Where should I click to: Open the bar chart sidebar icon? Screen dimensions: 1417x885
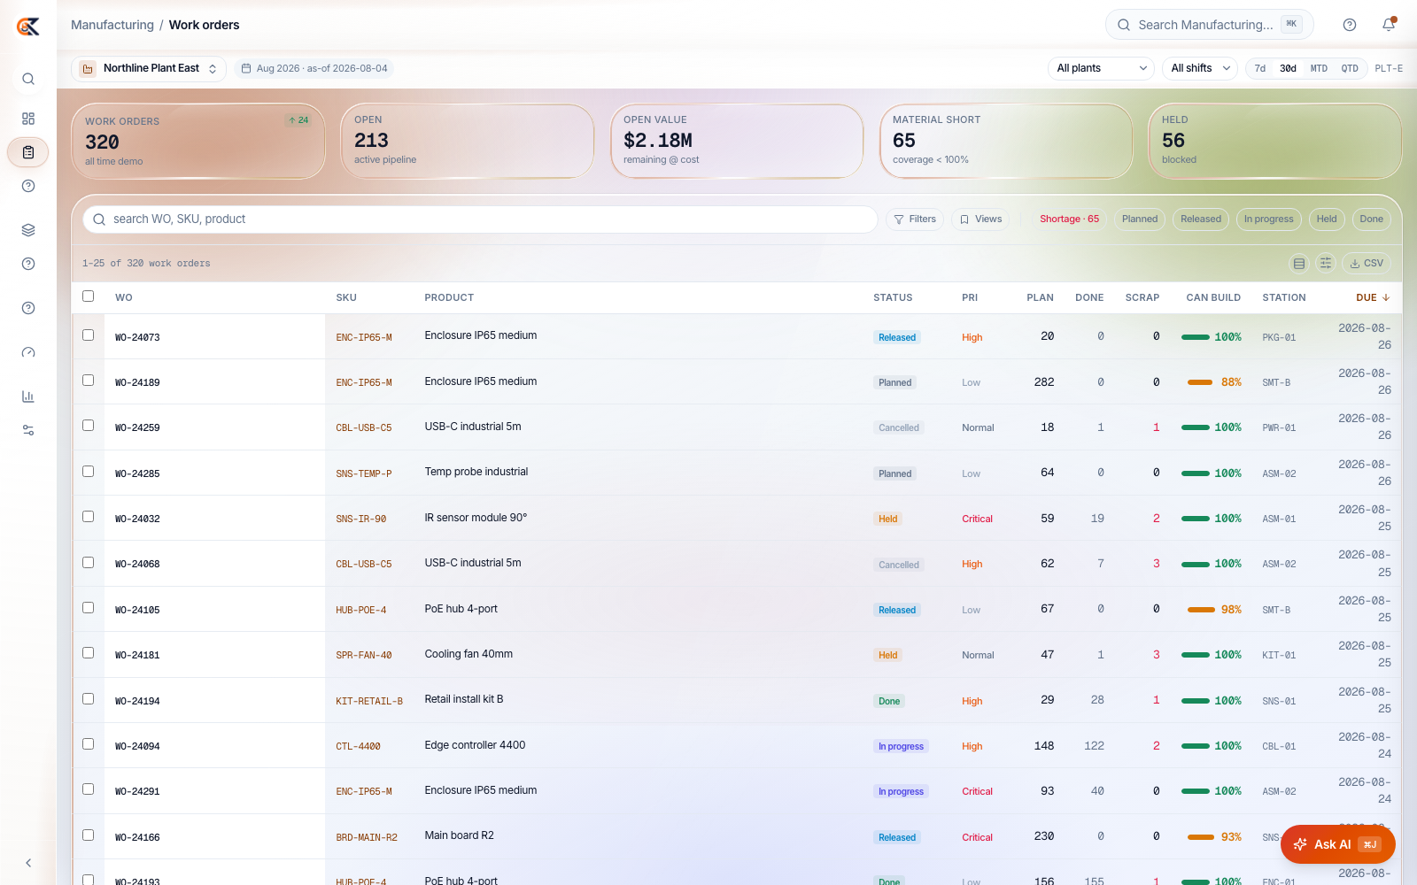pos(28,396)
